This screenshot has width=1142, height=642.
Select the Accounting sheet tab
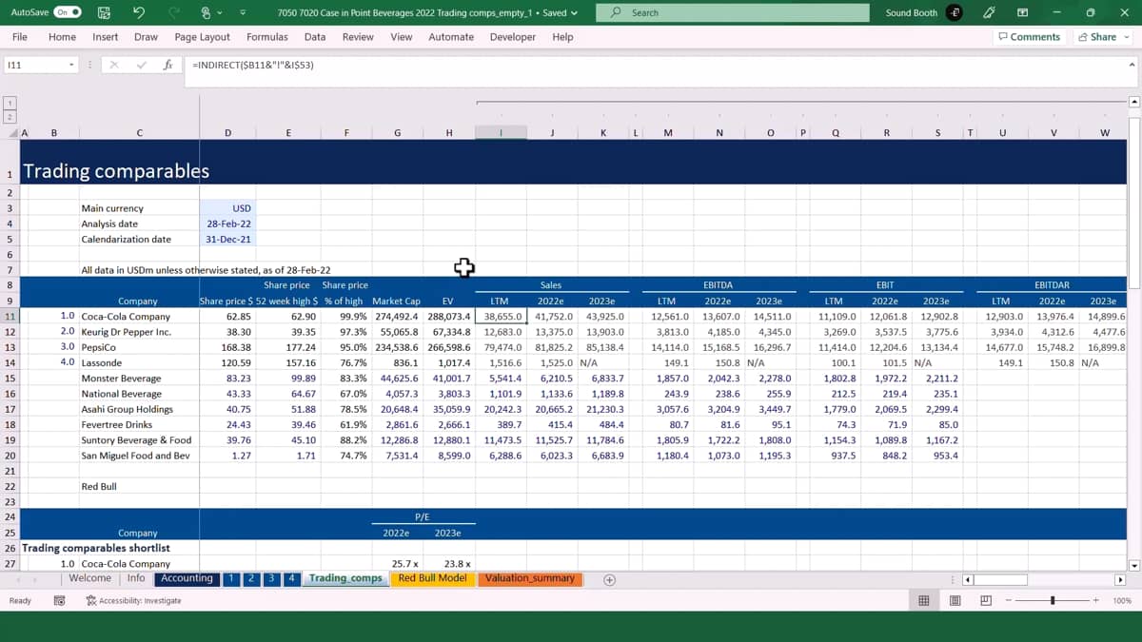click(x=187, y=578)
